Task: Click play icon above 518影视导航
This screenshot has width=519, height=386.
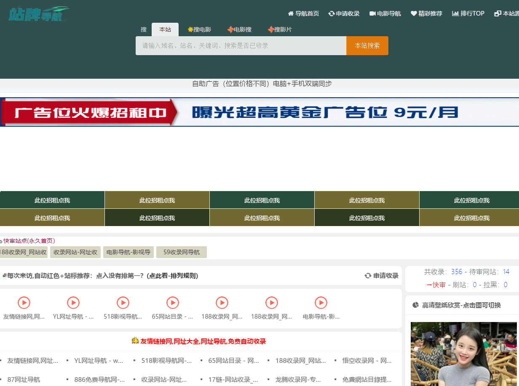Action: 123,303
